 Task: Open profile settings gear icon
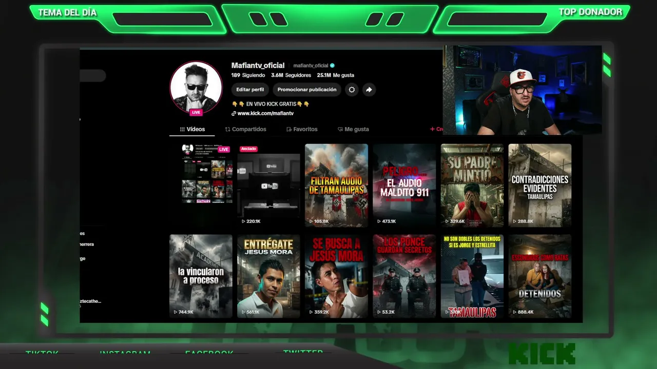[352, 90]
